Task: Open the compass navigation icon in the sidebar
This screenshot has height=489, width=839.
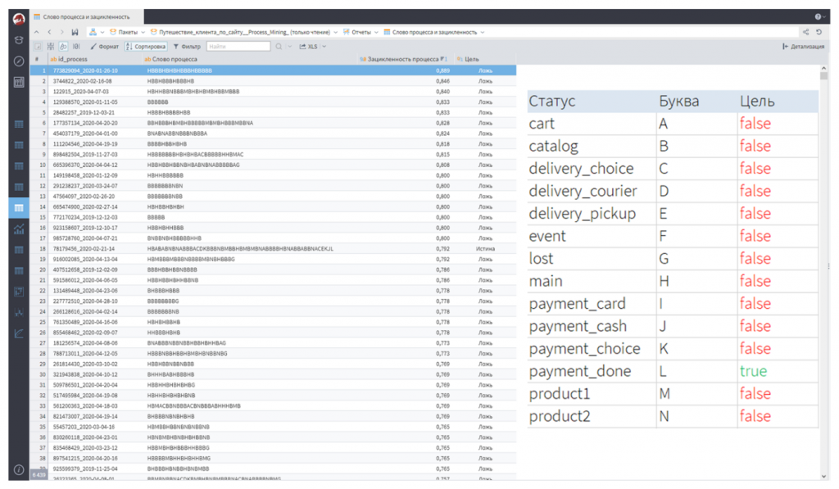Action: [x=19, y=61]
